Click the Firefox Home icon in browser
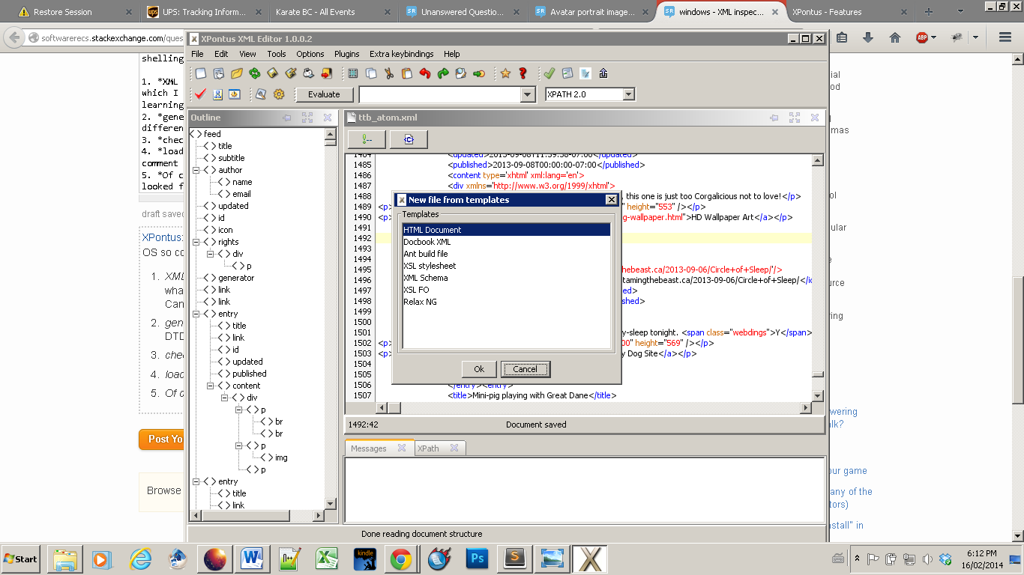Image resolution: width=1024 pixels, height=575 pixels. point(894,37)
